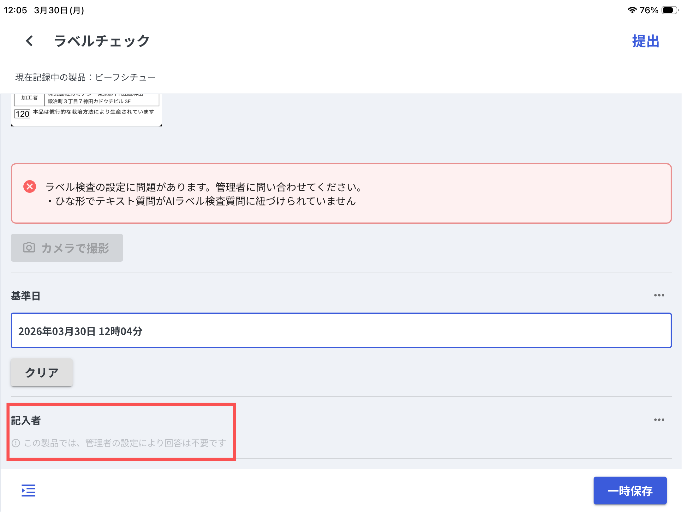
Task: Click the 現在記録中の製品 product line
Action: click(x=85, y=77)
